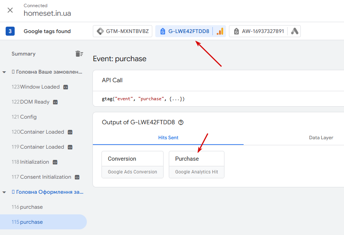Collapse the Головна Оформлення за... page group
The height and width of the screenshot is (235, 344).
[x=4, y=192]
